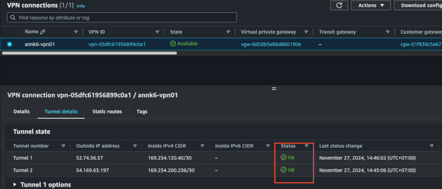
Task: Click the pencil edit icon beside Name
Action: tap(43, 32)
